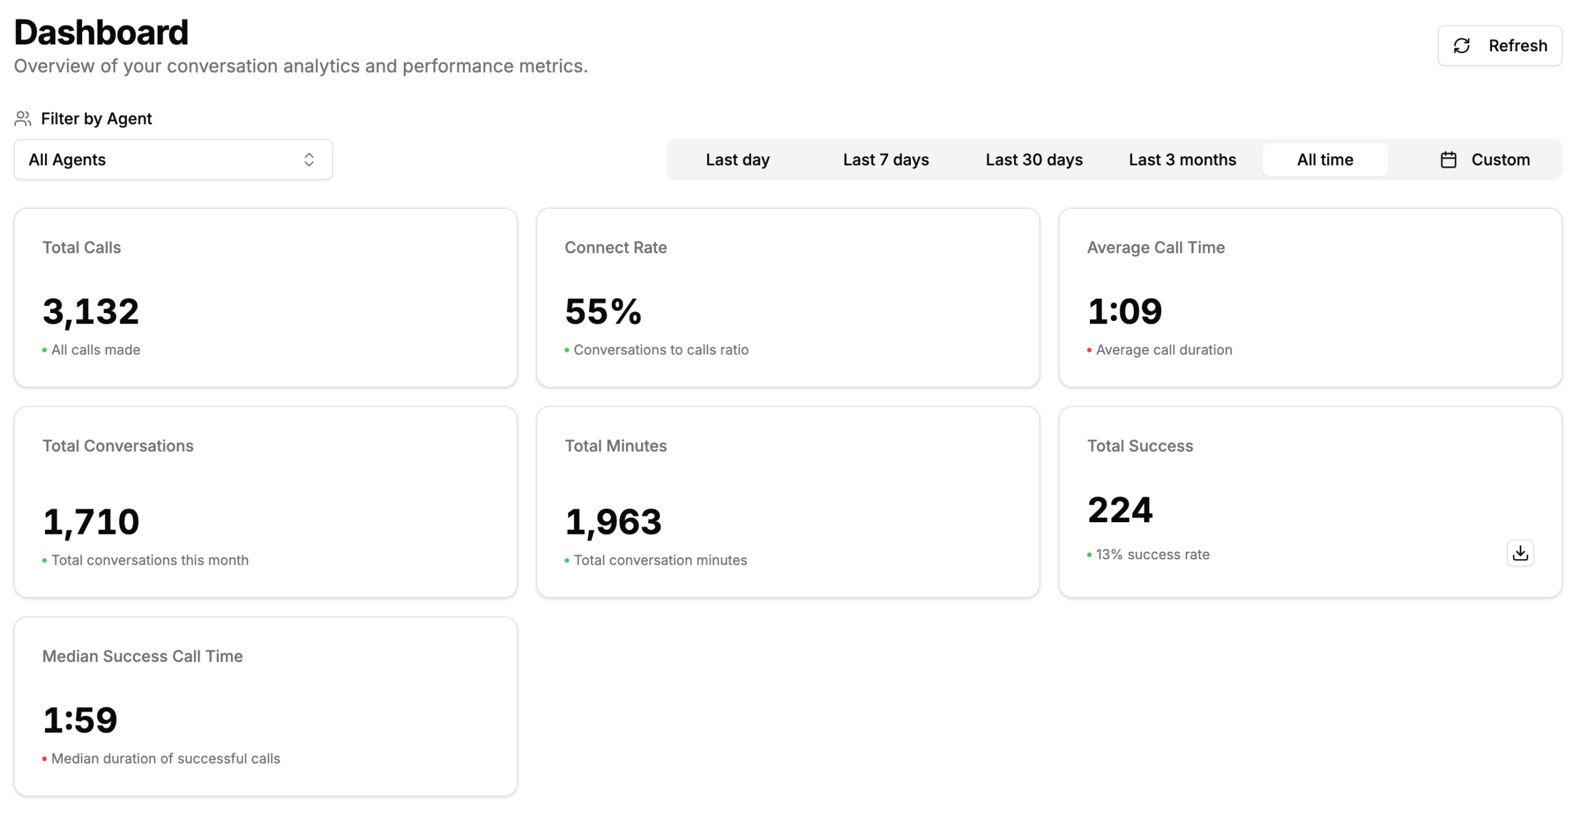Click the 'Total conversation minutes' caption
Image resolution: width=1581 pixels, height=813 pixels.
coord(660,560)
